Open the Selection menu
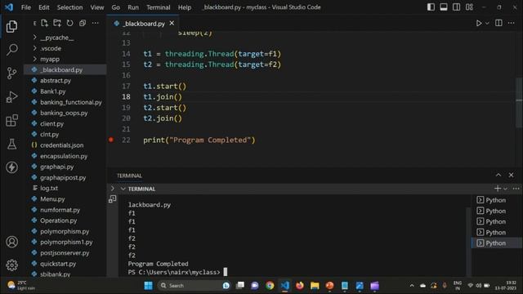Viewport: 523px width, 294px height. click(69, 7)
